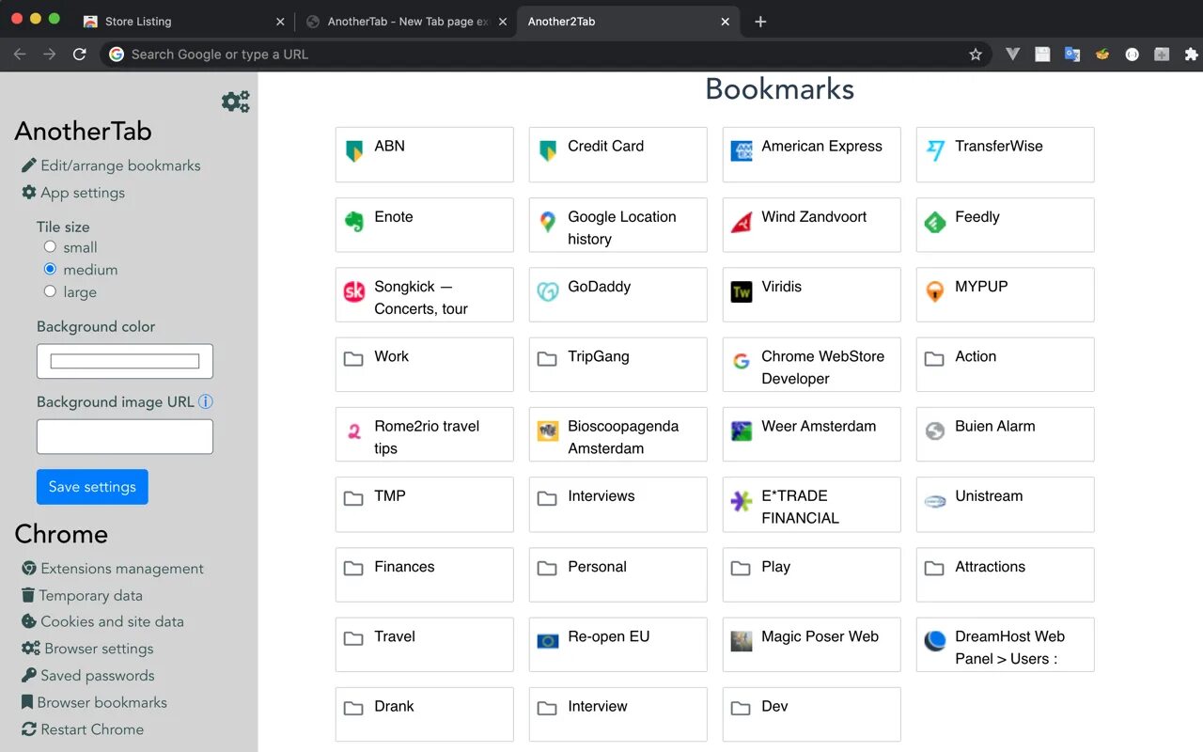The width and height of the screenshot is (1203, 752).
Task: Open the MYPUP bookmark tile
Action: 1006,294
